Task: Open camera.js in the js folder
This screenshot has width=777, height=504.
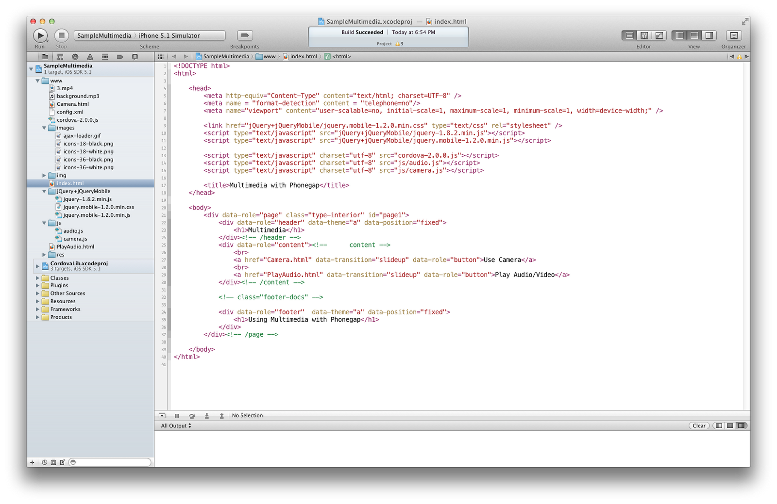Action: pyautogui.click(x=75, y=239)
